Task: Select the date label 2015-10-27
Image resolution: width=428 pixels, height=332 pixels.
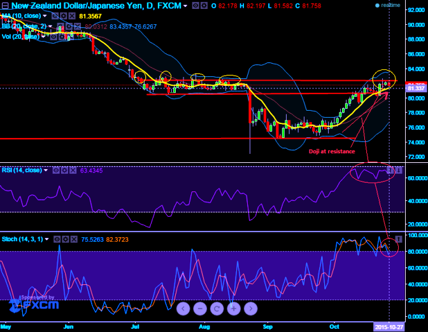Action: pyautogui.click(x=389, y=327)
